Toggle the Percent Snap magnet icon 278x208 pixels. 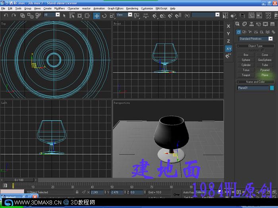pyautogui.click(x=170, y=16)
